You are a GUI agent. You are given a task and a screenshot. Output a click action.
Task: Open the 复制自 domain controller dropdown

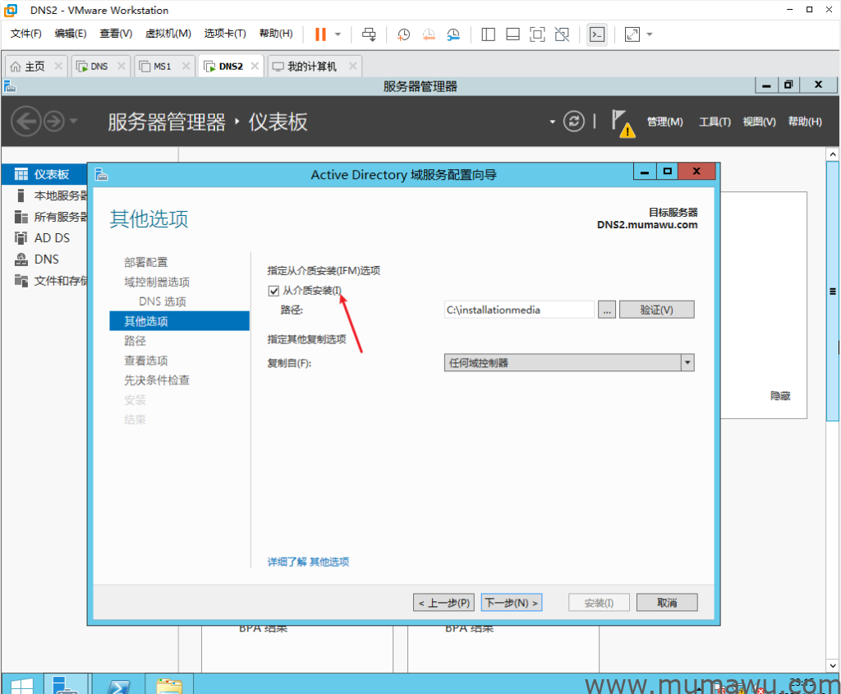coord(687,362)
